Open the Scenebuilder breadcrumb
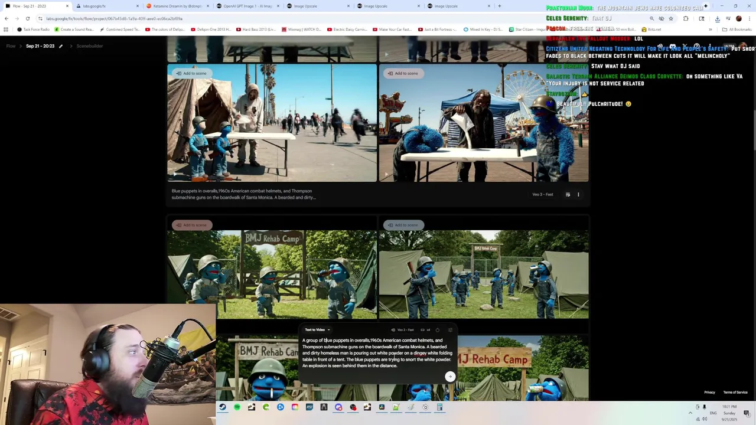This screenshot has height=425, width=756. pos(89,46)
